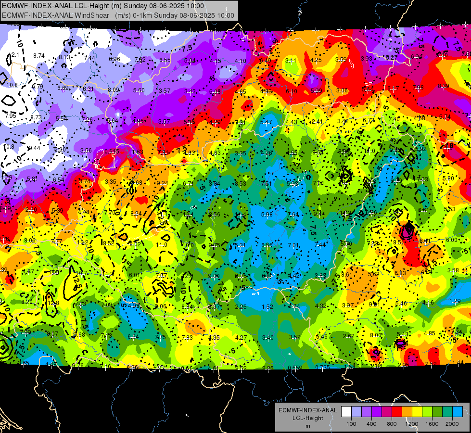Click the grid value 3.59

[341, 59]
